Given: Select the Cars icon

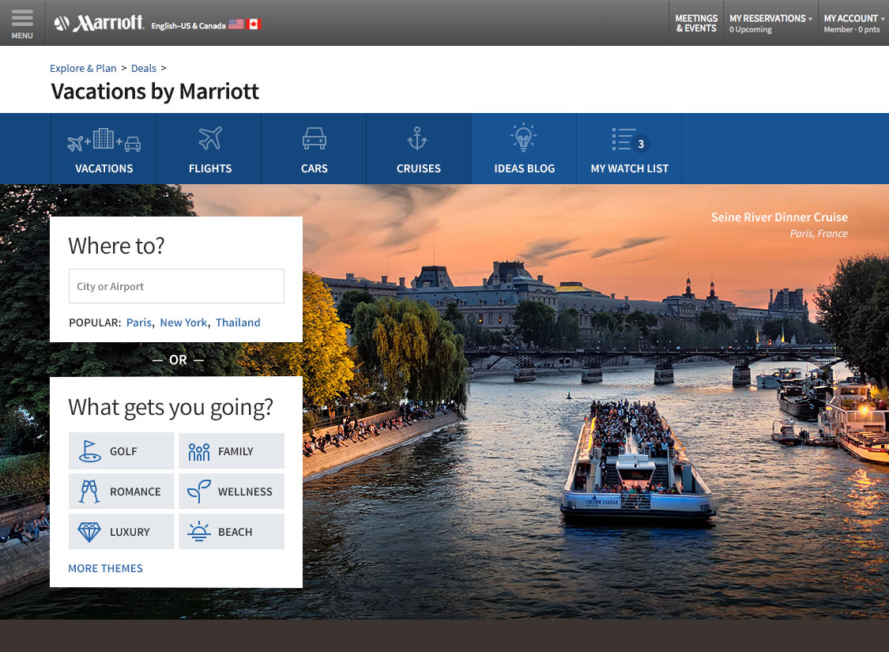Looking at the screenshot, I should coord(314,139).
